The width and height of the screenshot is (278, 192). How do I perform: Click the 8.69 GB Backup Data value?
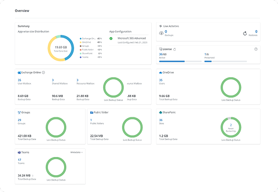tap(23, 96)
